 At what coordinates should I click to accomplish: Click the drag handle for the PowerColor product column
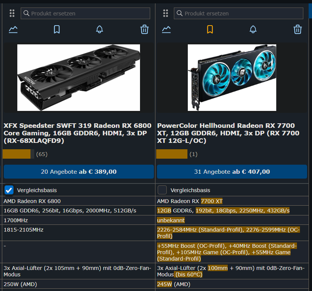click(x=165, y=13)
